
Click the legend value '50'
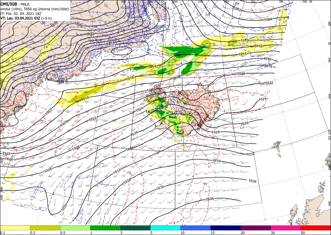(x=303, y=233)
